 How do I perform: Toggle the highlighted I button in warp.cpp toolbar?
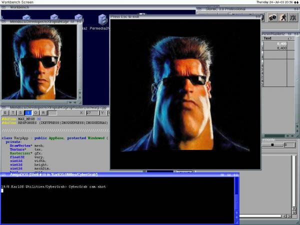click(28, 113)
